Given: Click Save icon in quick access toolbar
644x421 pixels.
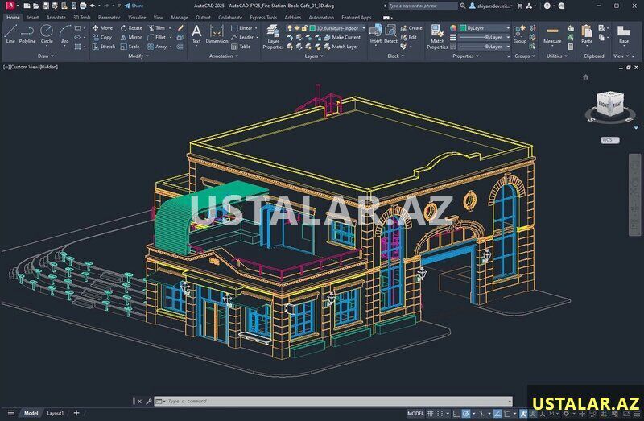Looking at the screenshot, I should coord(46,6).
